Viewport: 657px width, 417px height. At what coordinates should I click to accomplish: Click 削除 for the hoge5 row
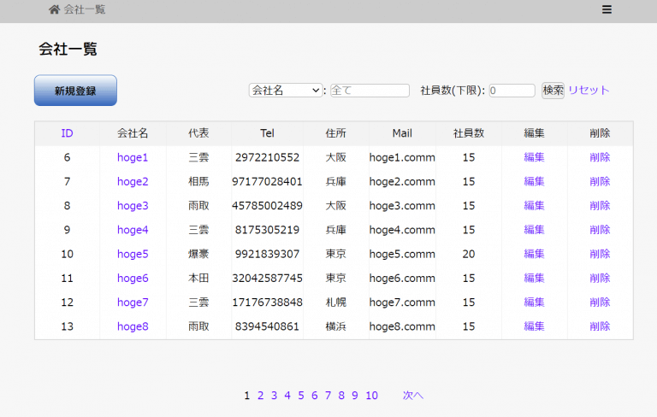tap(600, 254)
